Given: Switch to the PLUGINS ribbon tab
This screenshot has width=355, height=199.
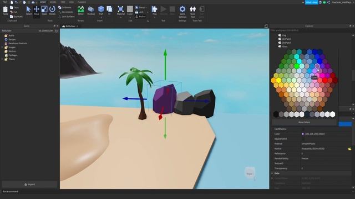Looking at the screenshot, I should [82, 2].
